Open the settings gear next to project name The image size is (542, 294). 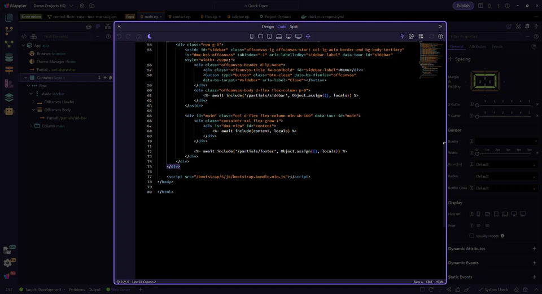[x=82, y=6]
